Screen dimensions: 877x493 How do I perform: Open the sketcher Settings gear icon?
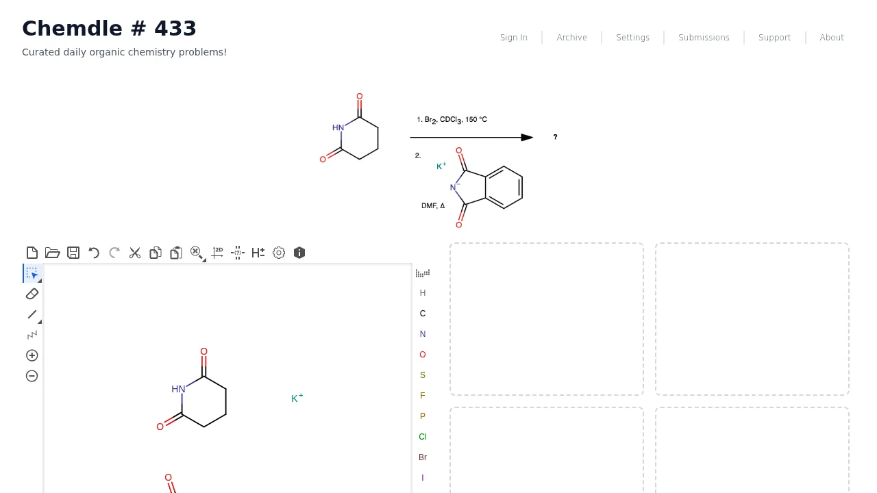278,253
